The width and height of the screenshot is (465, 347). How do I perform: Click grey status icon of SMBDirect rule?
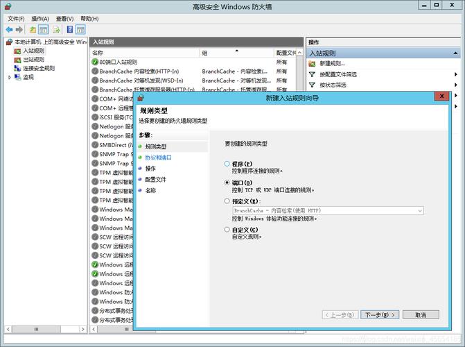pyautogui.click(x=95, y=145)
